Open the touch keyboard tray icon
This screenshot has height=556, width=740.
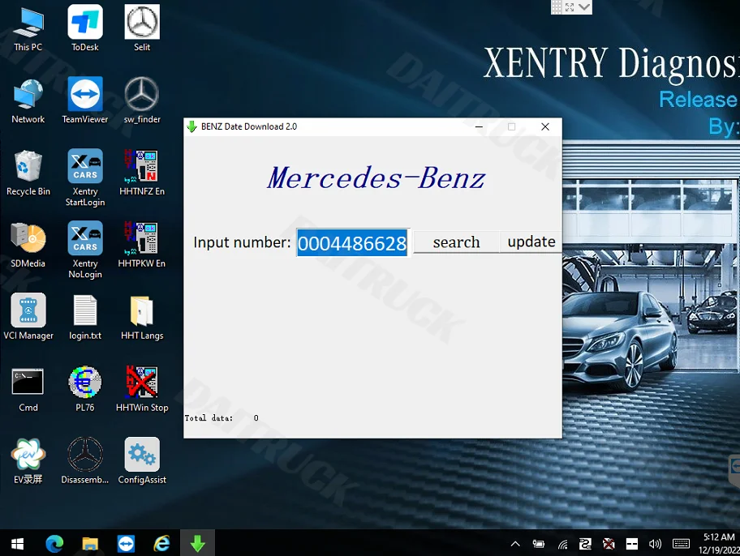click(681, 544)
